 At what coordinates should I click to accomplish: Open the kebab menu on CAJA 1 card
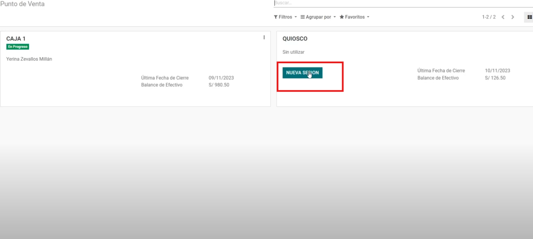264,37
